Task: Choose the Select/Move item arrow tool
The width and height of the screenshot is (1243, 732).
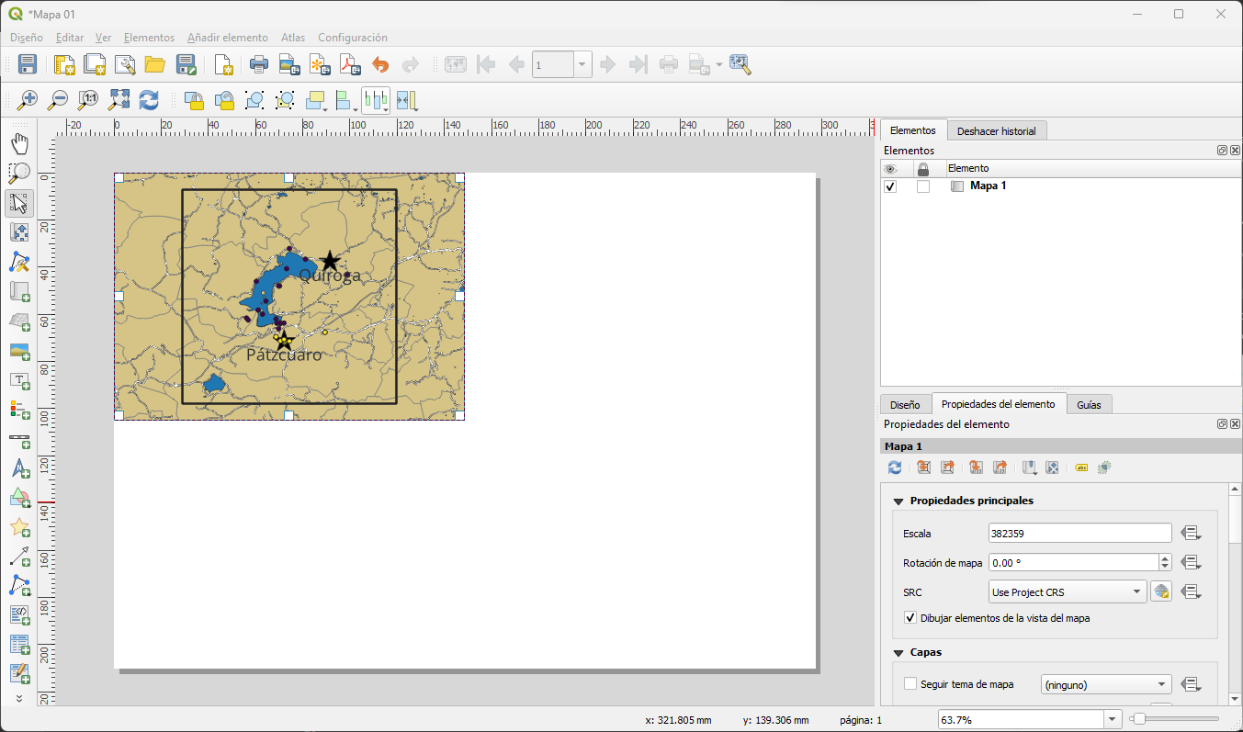Action: point(19,203)
